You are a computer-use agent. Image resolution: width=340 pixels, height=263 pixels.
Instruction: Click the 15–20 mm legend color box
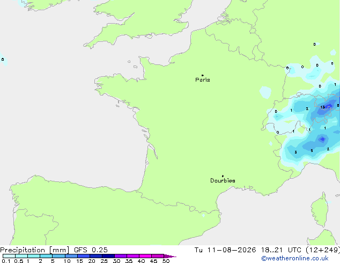click(x=84, y=256)
